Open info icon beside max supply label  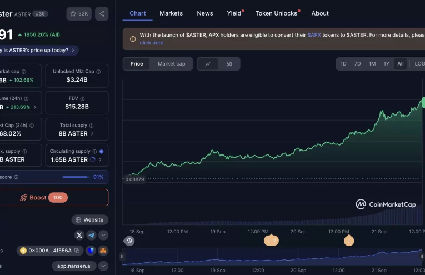[24, 152]
